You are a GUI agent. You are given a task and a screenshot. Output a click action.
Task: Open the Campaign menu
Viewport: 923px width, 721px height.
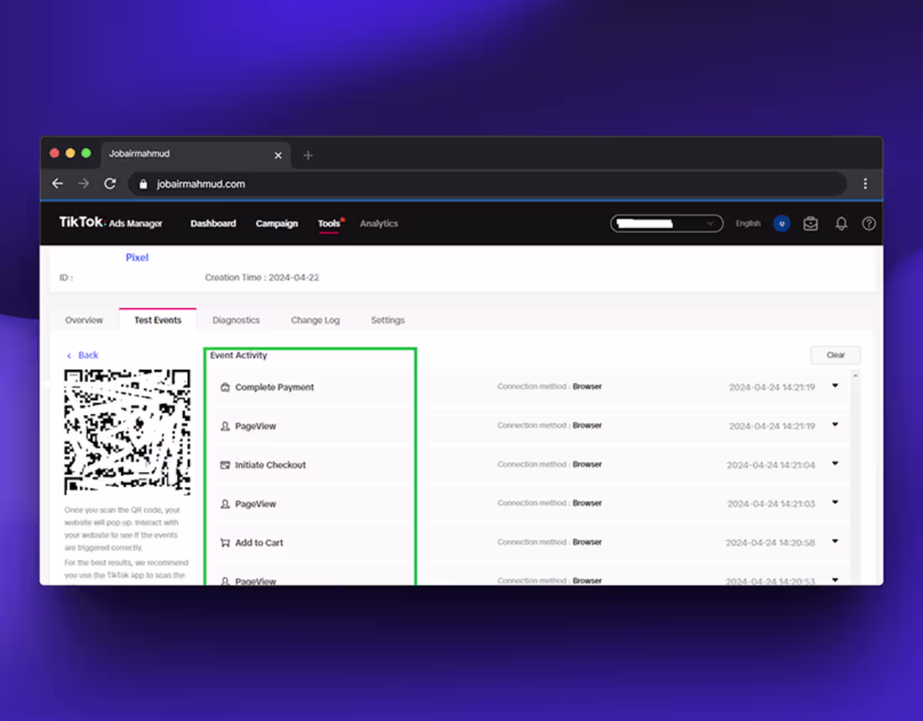[277, 224]
